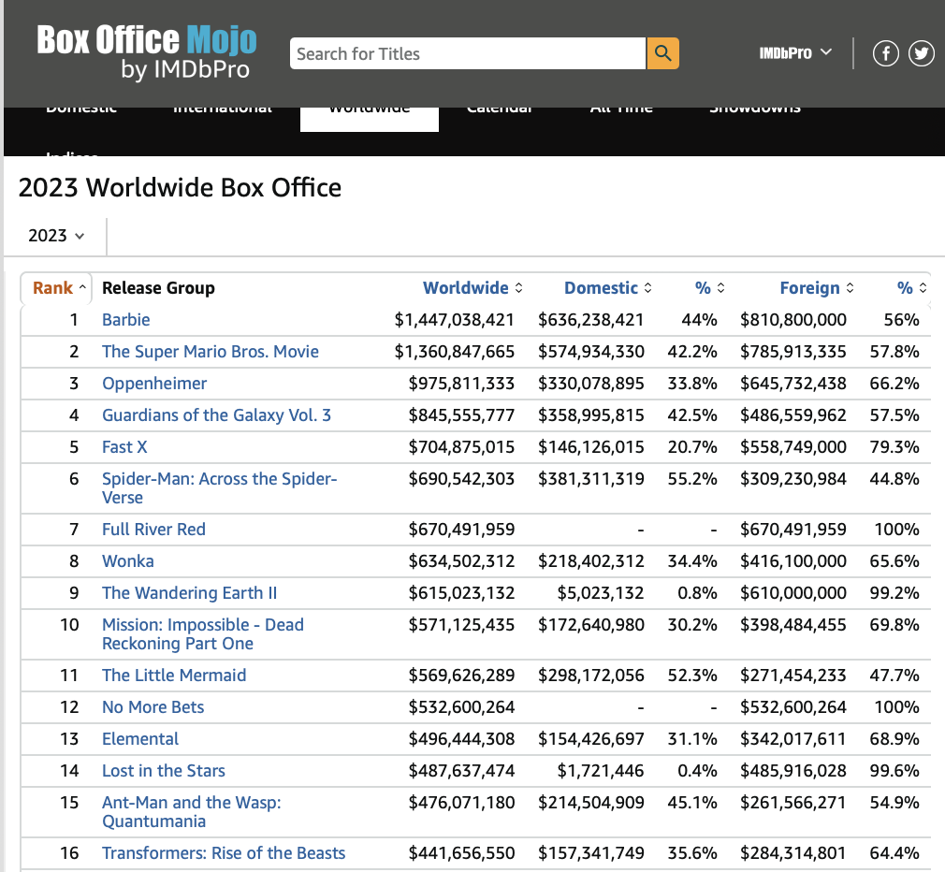Select the Worldwide navigation tab
The image size is (945, 872).
pyautogui.click(x=370, y=112)
